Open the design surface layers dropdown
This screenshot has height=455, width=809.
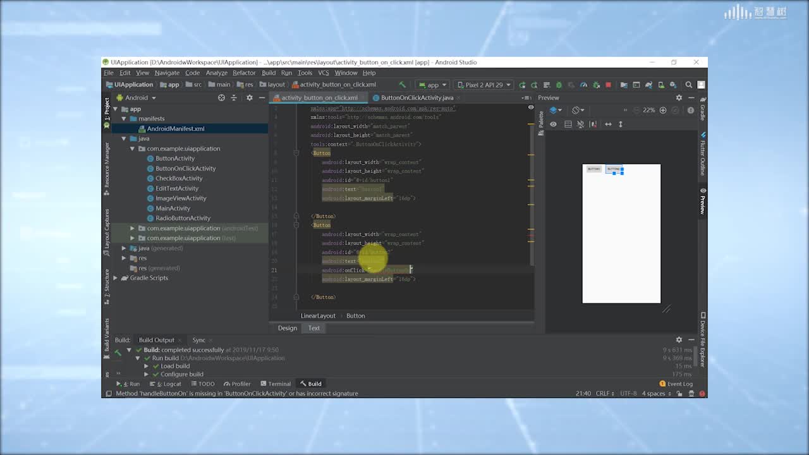click(556, 110)
